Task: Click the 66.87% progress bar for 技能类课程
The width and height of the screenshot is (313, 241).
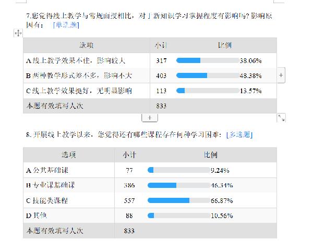Action: tap(178, 200)
